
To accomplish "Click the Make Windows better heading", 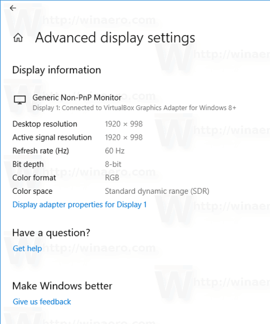I will tap(62, 286).
